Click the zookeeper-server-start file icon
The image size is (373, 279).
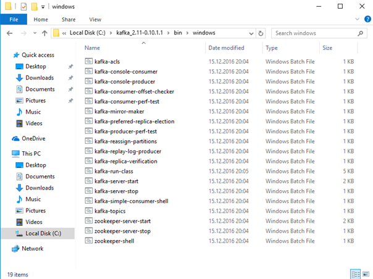(88, 221)
